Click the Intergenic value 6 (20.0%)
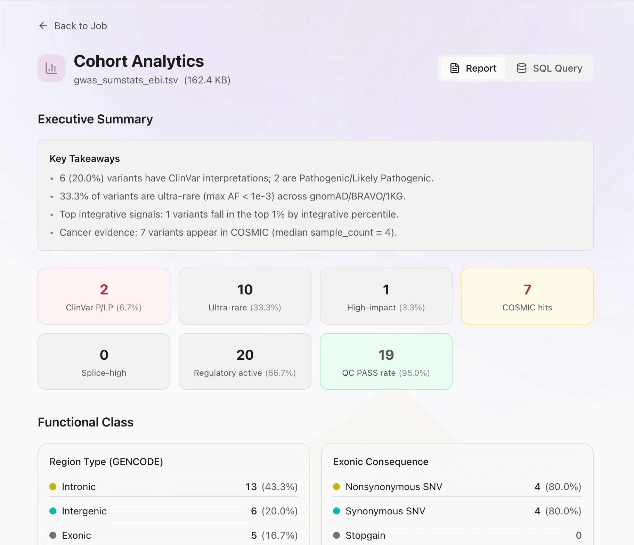Screen dimensions: 634x545 (x=274, y=511)
